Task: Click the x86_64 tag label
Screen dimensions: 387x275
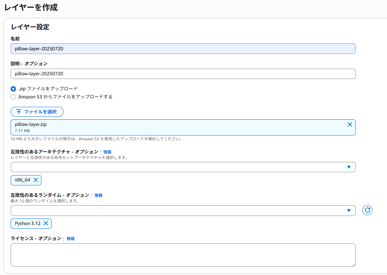Action: click(22, 180)
